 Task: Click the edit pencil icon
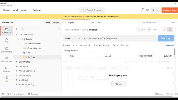click(164, 30)
